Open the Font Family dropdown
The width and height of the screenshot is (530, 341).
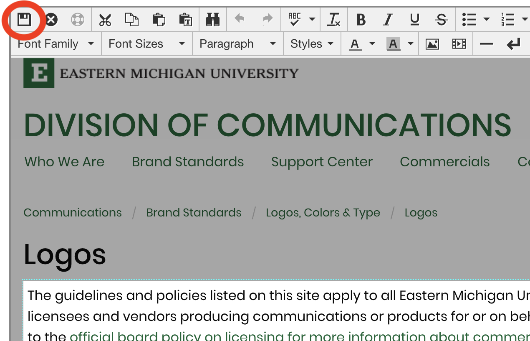[56, 44]
